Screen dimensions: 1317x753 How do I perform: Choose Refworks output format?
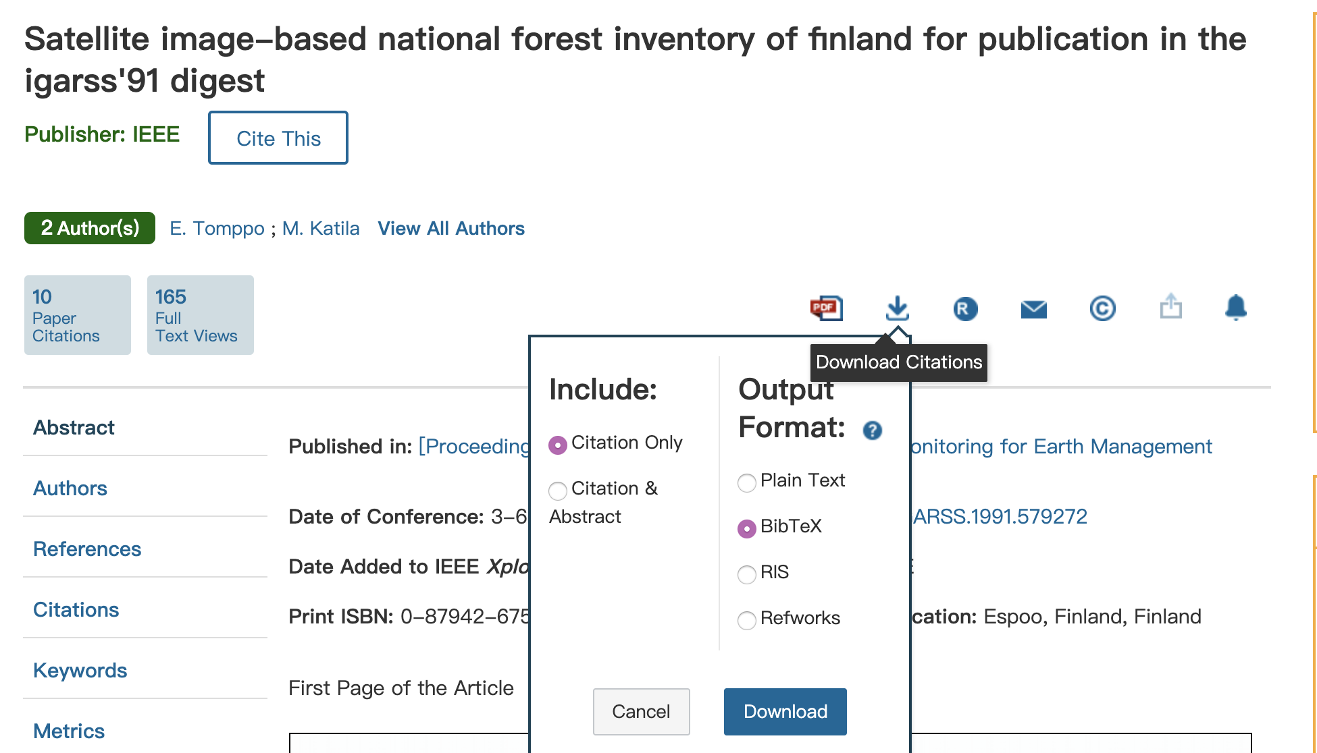point(747,621)
